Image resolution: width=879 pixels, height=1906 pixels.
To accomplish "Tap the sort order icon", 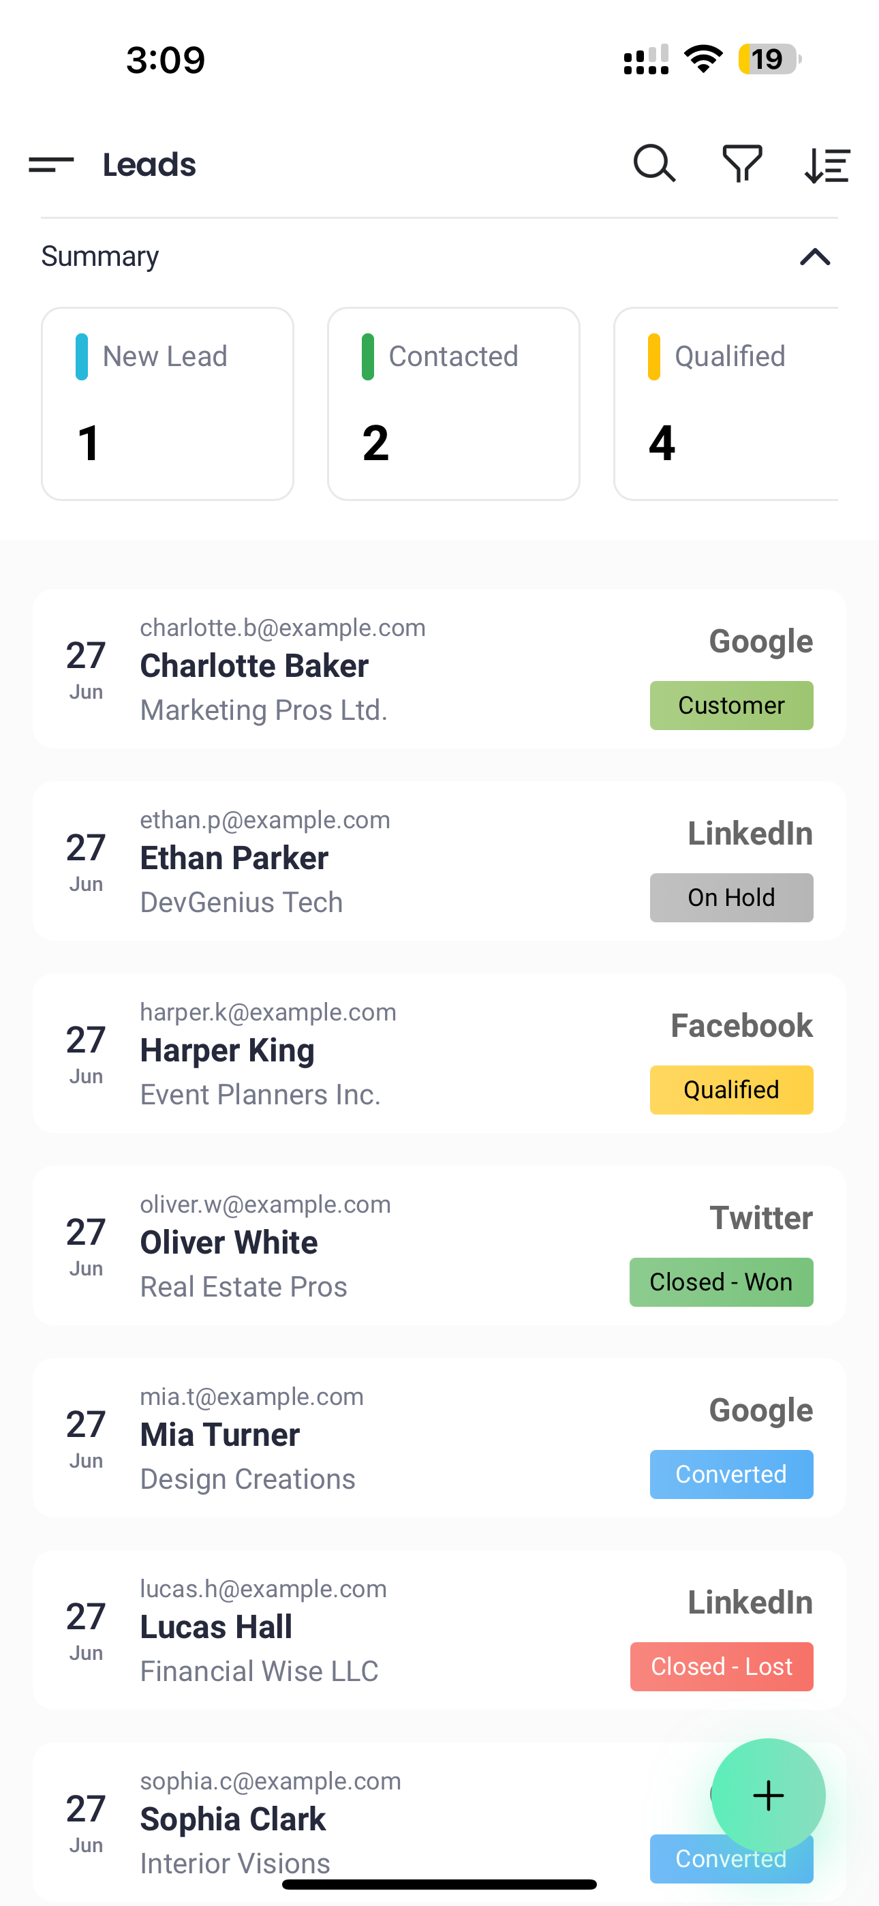I will [x=827, y=164].
